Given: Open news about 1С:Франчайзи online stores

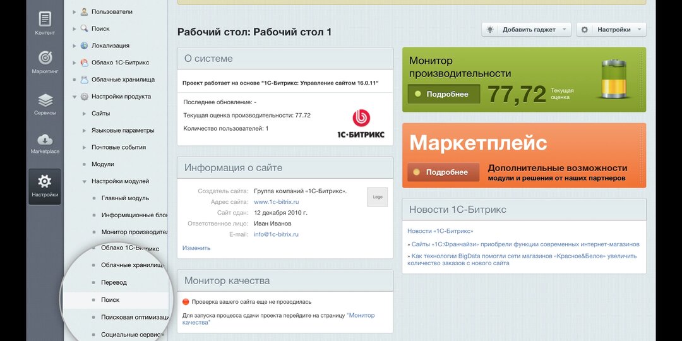Looking at the screenshot, I should tap(525, 244).
